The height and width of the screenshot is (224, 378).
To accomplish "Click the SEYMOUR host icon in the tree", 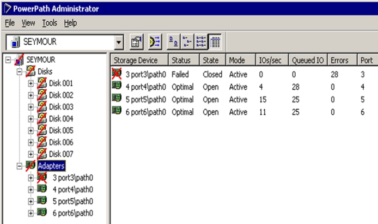I will (x=19, y=59).
